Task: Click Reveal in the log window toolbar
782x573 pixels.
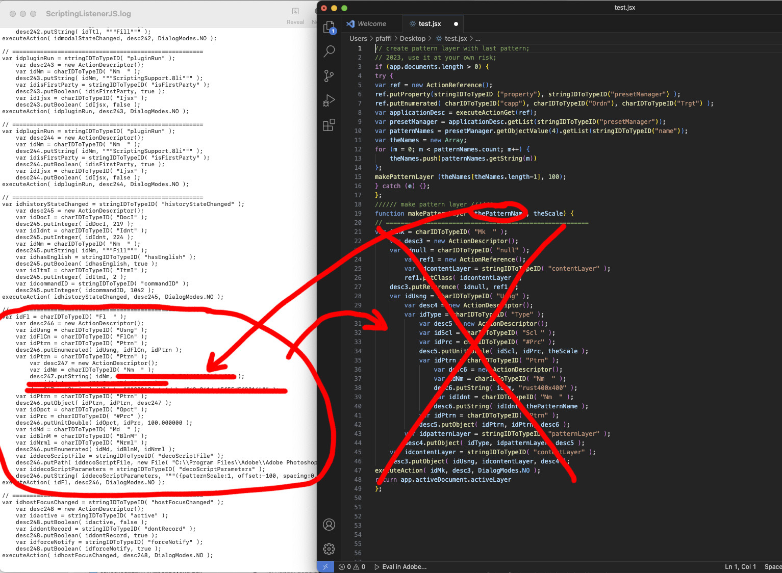Action: coord(296,18)
